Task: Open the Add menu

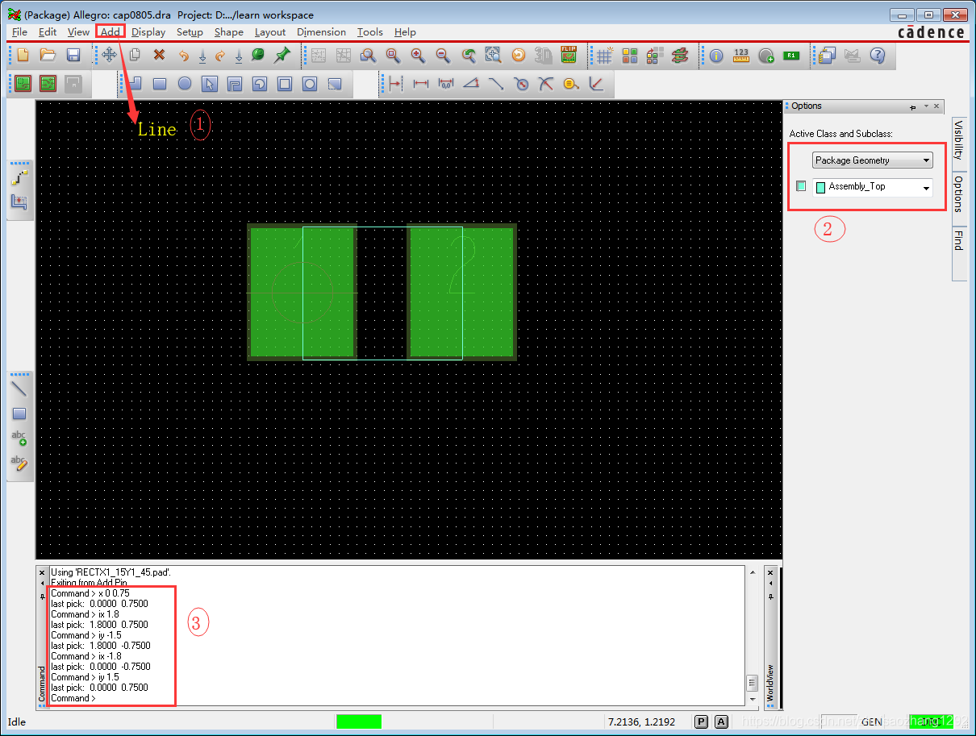Action: (111, 32)
